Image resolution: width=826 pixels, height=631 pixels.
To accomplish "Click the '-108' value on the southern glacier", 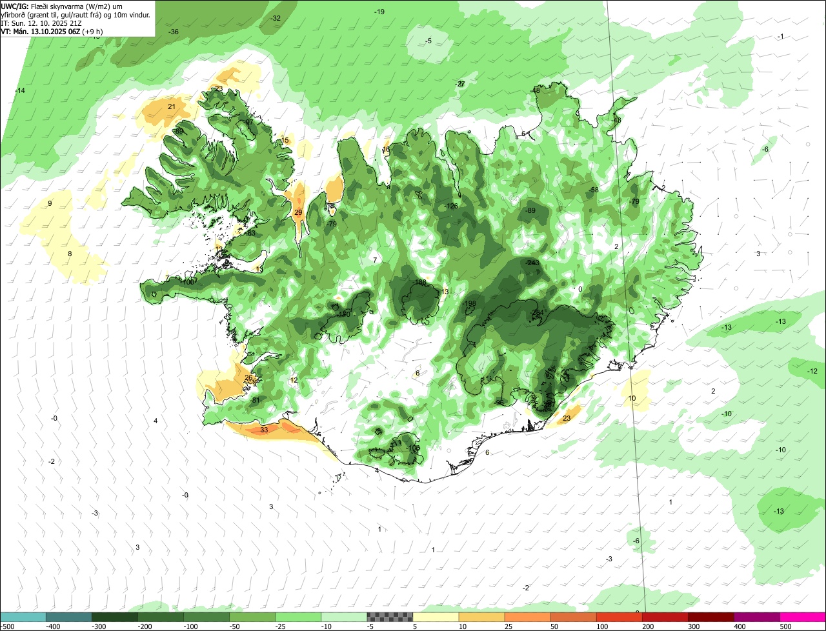I will point(414,448).
